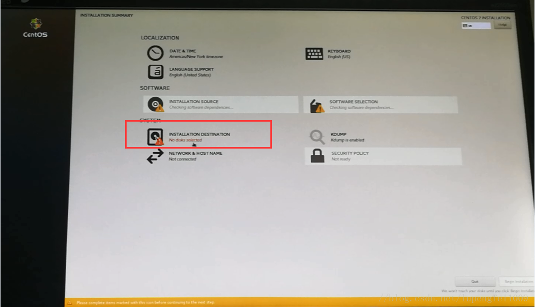The height and width of the screenshot is (307, 535).
Task: Open the Installation Source disc icon
Action: tap(156, 104)
